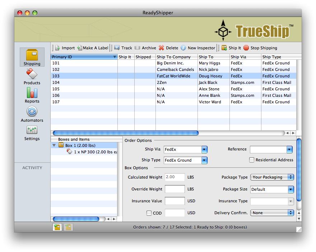This screenshot has height=252, width=316.
Task: Click the Primary ID sort arrow
Action: (115, 57)
